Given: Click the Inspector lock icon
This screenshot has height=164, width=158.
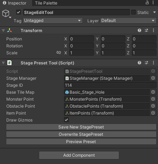Looking at the screenshot, I should (x=147, y=2).
